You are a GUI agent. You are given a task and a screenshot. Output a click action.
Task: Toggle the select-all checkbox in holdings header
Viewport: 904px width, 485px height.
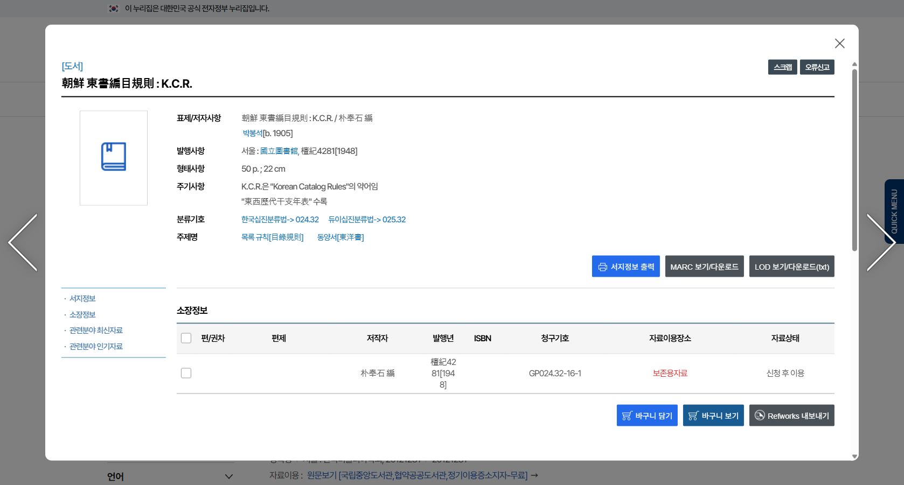(x=186, y=338)
